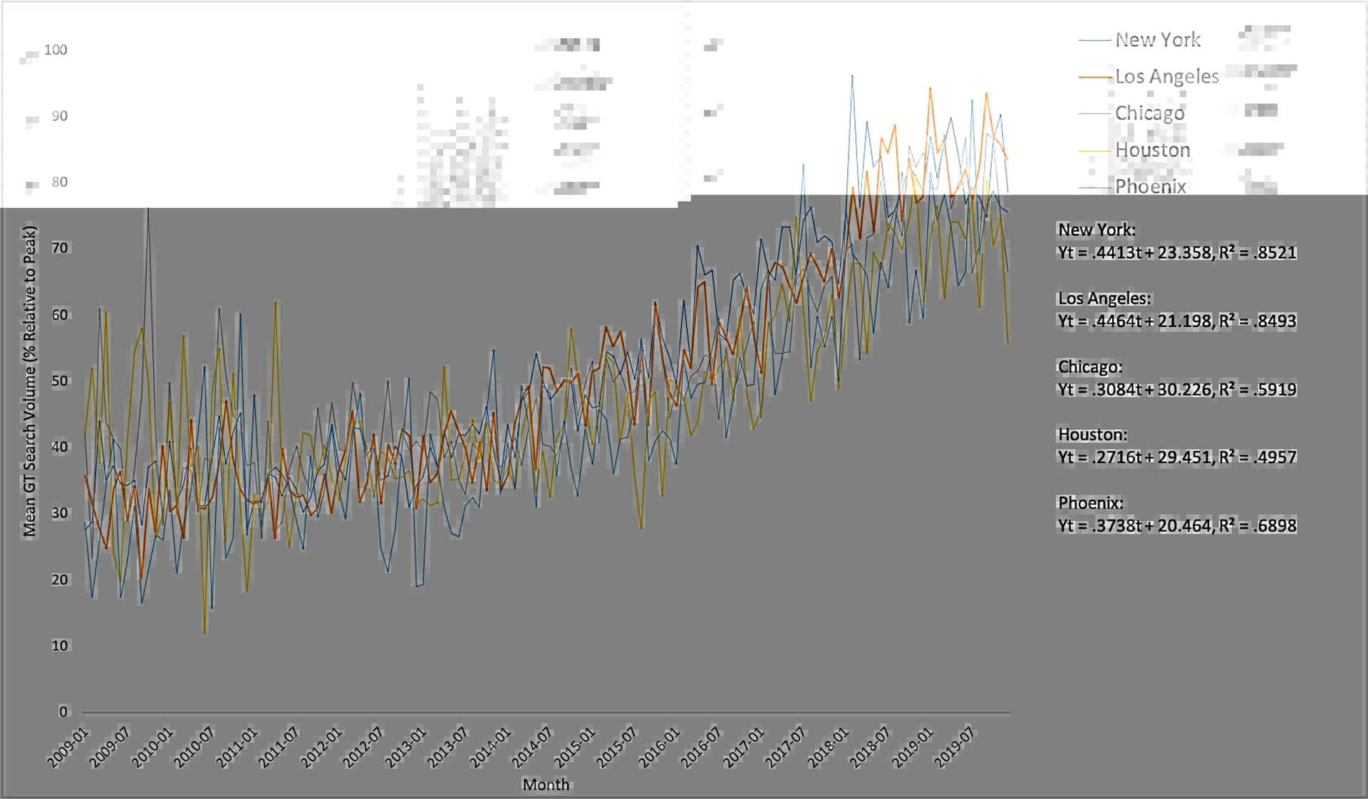Click the 'Phoenix:' regression heading
1368x799 pixels.
[1091, 502]
